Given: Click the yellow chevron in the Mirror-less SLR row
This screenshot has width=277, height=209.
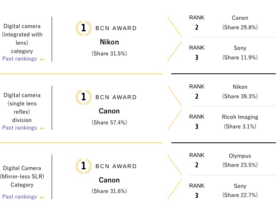Looking at the screenshot, I should pos(174,177).
